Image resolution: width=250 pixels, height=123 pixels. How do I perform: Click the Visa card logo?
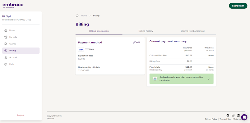tap(81, 50)
